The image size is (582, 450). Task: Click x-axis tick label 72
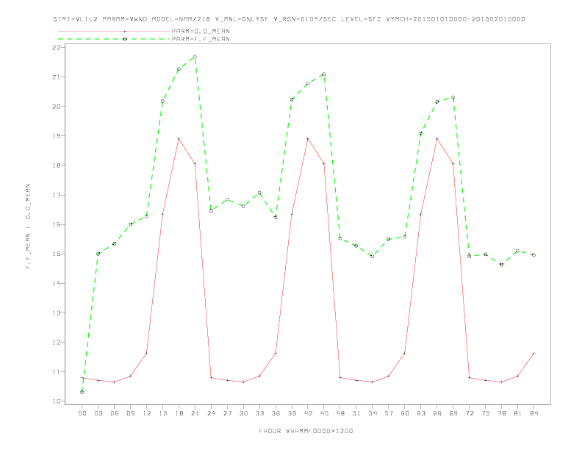[x=469, y=413]
